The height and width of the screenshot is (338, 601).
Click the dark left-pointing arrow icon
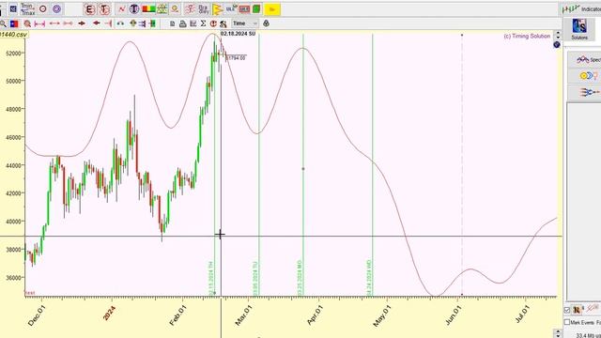[x=96, y=23]
